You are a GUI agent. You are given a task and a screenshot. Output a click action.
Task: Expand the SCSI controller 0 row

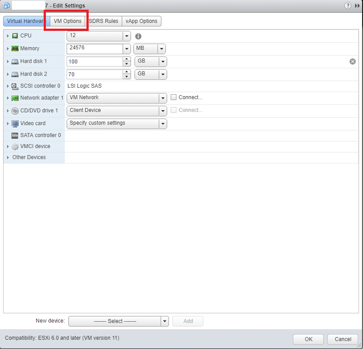tap(7, 86)
